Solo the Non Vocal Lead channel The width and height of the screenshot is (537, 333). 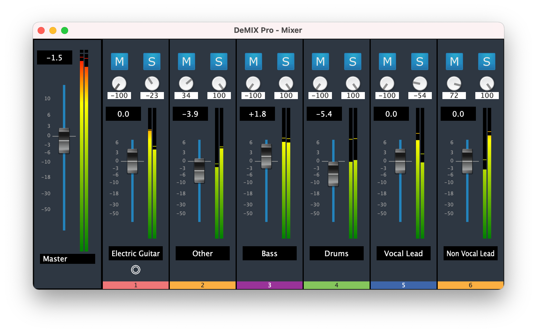point(487,62)
